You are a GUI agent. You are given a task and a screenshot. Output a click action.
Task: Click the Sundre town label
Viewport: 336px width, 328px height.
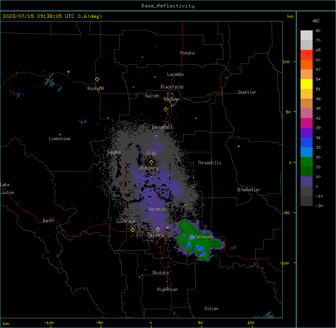[114, 152]
